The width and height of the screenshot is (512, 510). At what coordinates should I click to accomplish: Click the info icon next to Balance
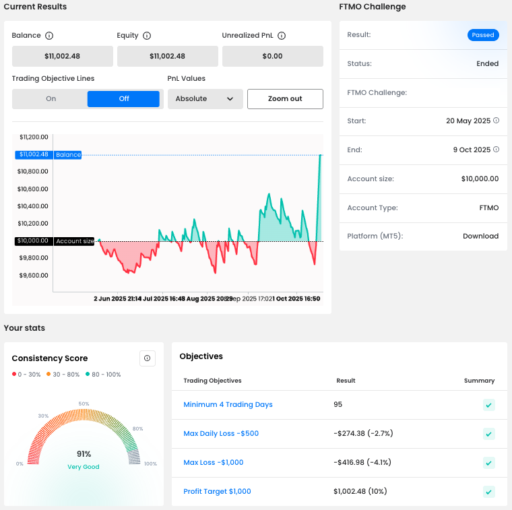click(49, 36)
